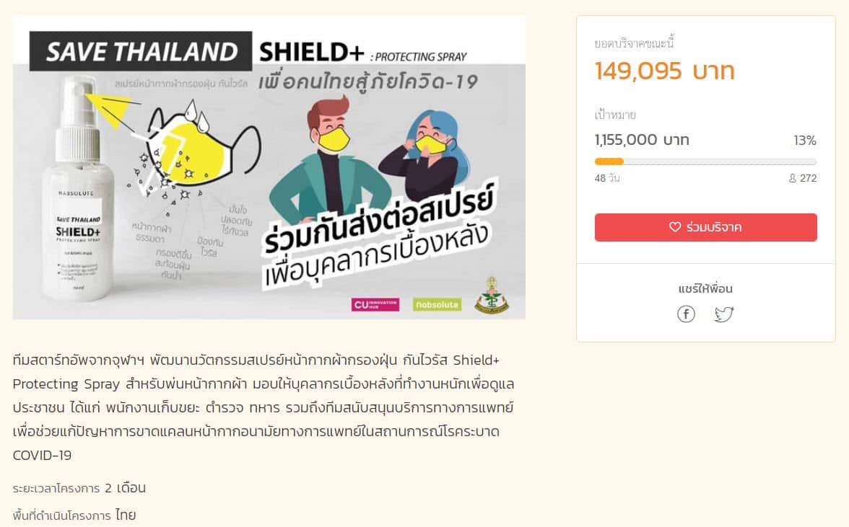This screenshot has height=527, width=849.
Task: Open the Save Thailand Shield+ campaign banner
Action: (x=269, y=167)
